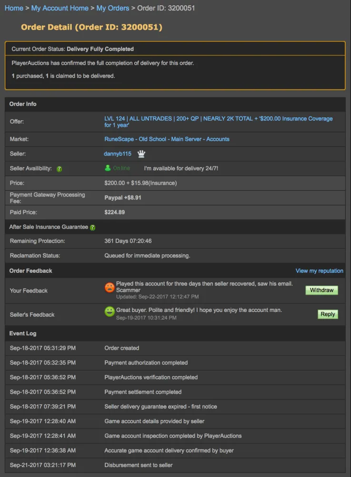
Task: Click the After Sale Insurance Guarantee help icon
Action: pyautogui.click(x=92, y=227)
